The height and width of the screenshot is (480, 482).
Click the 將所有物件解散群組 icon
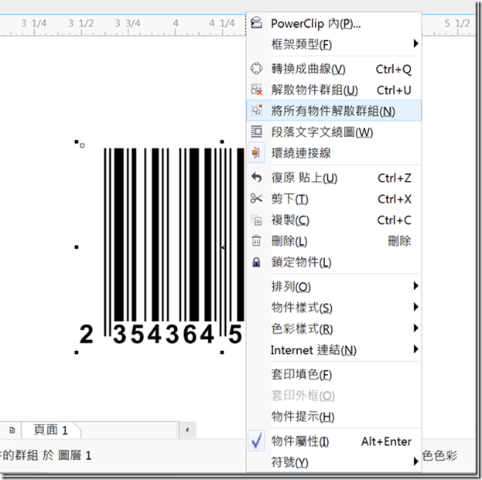coord(256,111)
